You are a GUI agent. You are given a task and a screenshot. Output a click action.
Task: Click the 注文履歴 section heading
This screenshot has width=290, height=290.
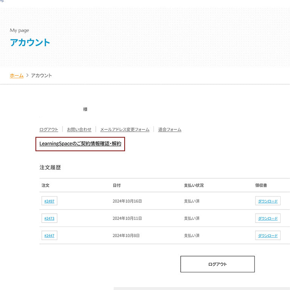(x=50, y=167)
